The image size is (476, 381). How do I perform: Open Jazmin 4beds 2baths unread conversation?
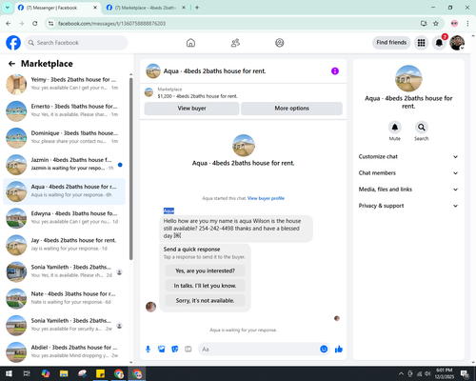pos(64,165)
